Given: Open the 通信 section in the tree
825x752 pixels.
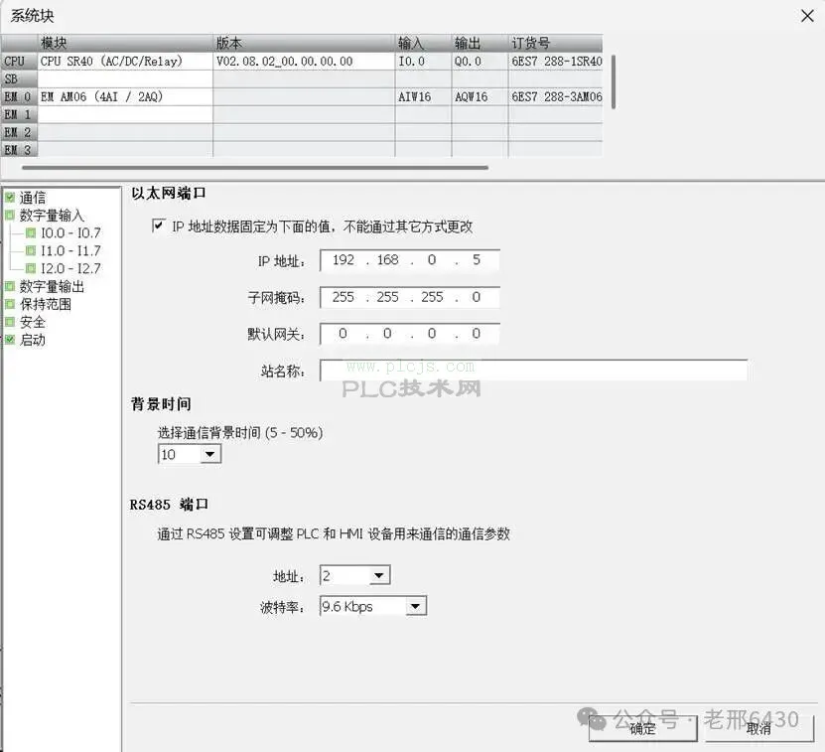Looking at the screenshot, I should point(33,198).
